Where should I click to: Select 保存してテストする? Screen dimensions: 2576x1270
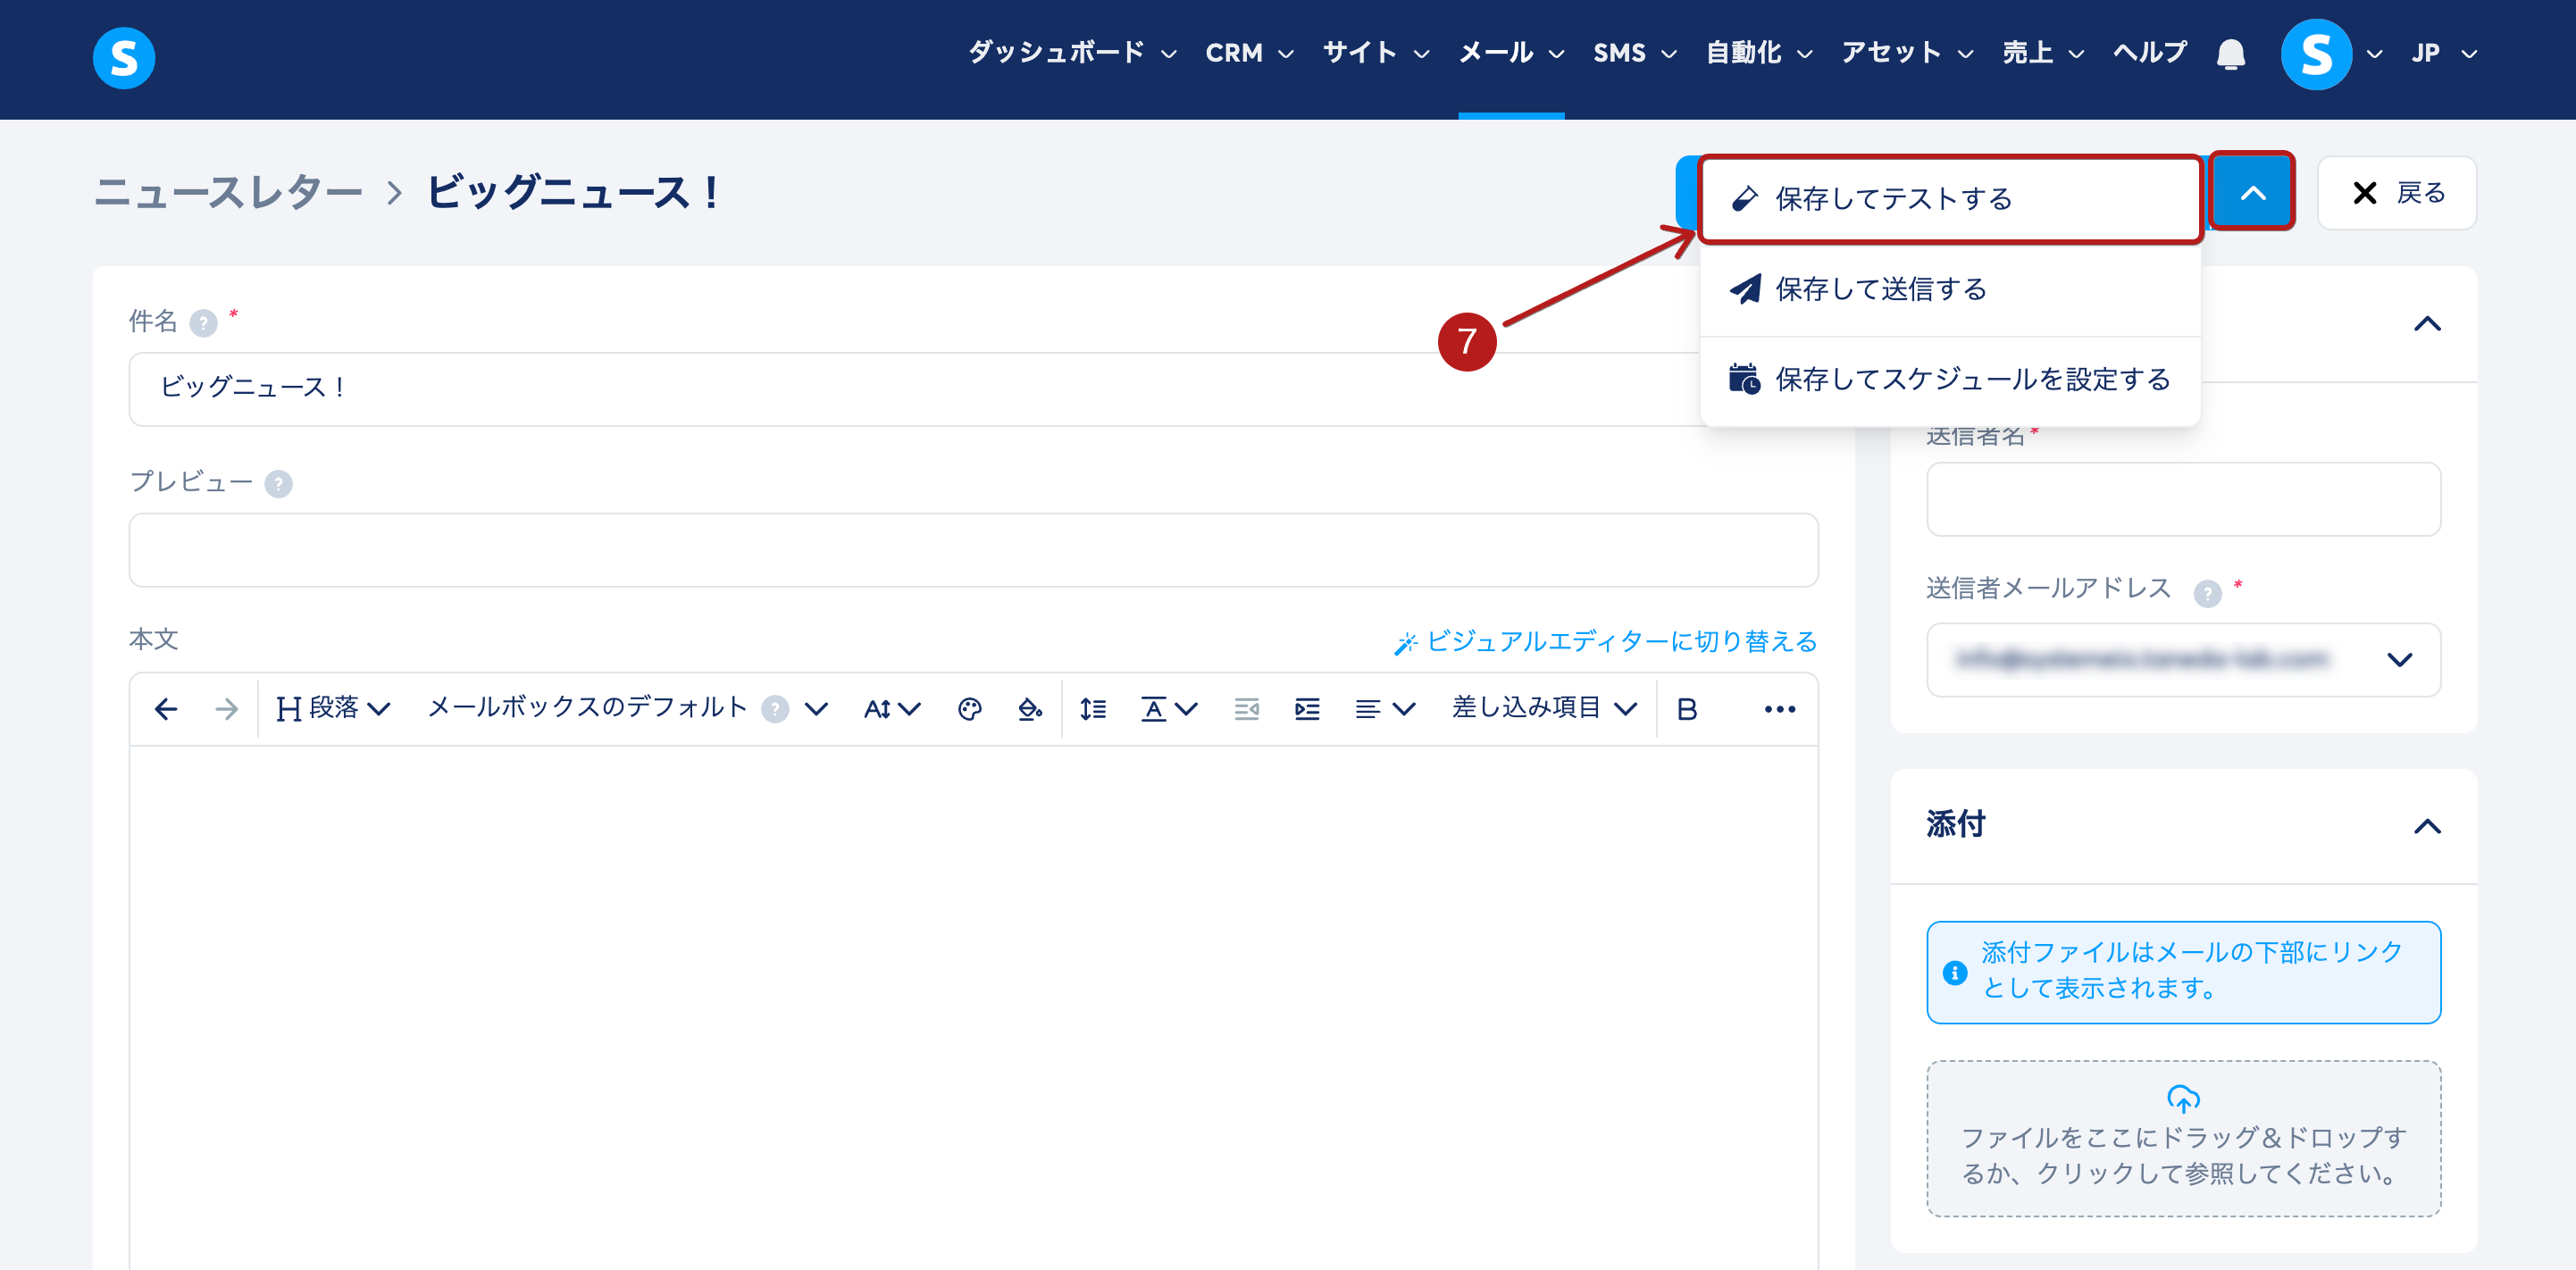[x=1951, y=199]
